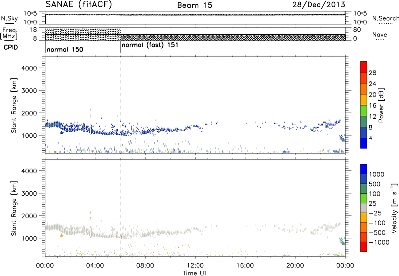The width and height of the screenshot is (399, 276).
Task: Click the 500 label on the Velocity colorbar
Action: pyautogui.click(x=374, y=184)
